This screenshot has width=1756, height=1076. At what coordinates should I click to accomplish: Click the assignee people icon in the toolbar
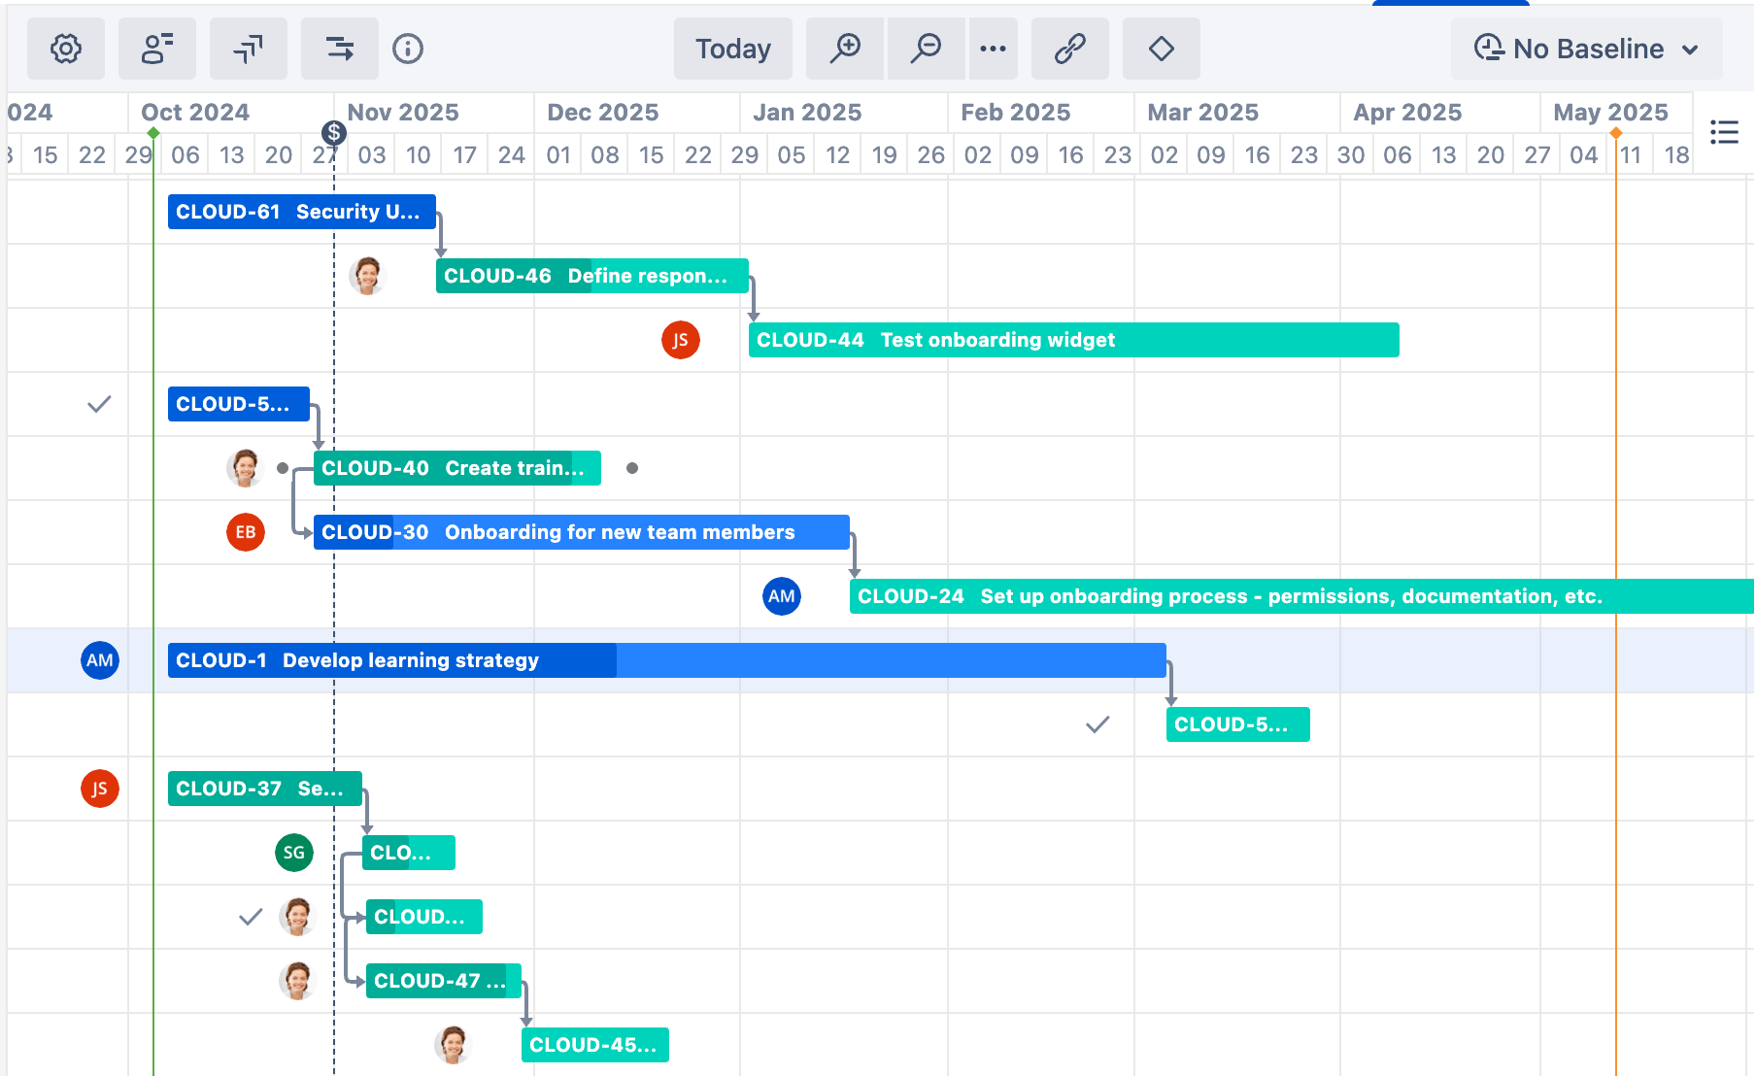pyautogui.click(x=157, y=49)
